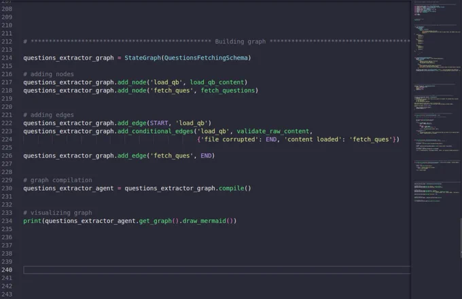The width and height of the screenshot is (462, 299).
Task: Click the '# adding edges' comment
Action: pyautogui.click(x=49, y=115)
